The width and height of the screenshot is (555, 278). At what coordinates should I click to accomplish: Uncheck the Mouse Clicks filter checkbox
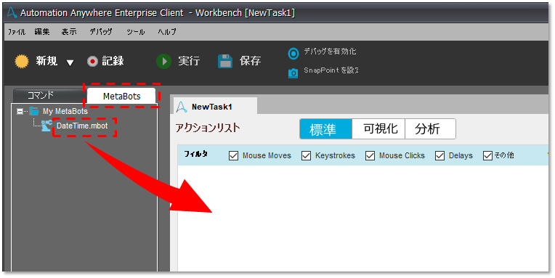click(x=370, y=155)
